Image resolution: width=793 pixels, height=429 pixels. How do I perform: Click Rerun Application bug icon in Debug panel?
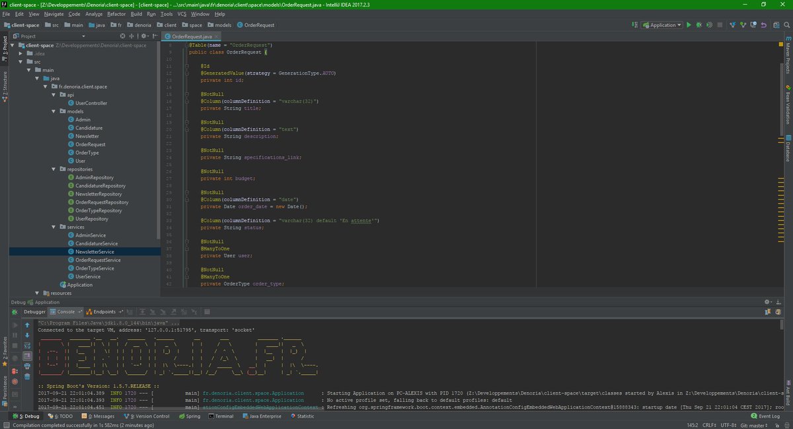click(x=15, y=312)
